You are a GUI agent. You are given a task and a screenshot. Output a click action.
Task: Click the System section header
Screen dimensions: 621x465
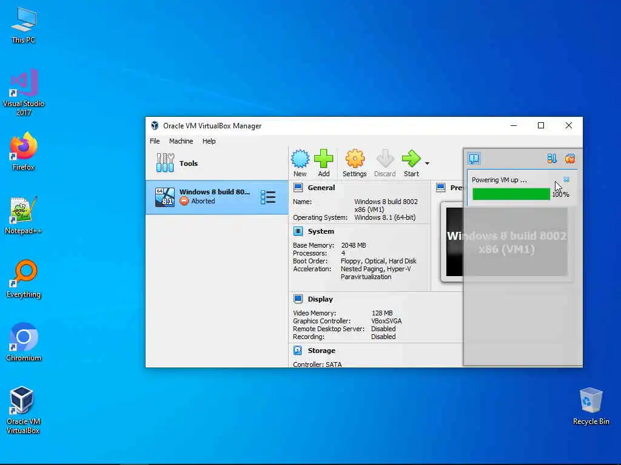pos(321,231)
